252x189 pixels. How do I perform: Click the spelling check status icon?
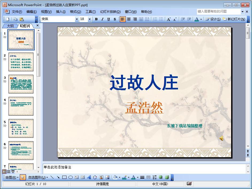coord(189,184)
